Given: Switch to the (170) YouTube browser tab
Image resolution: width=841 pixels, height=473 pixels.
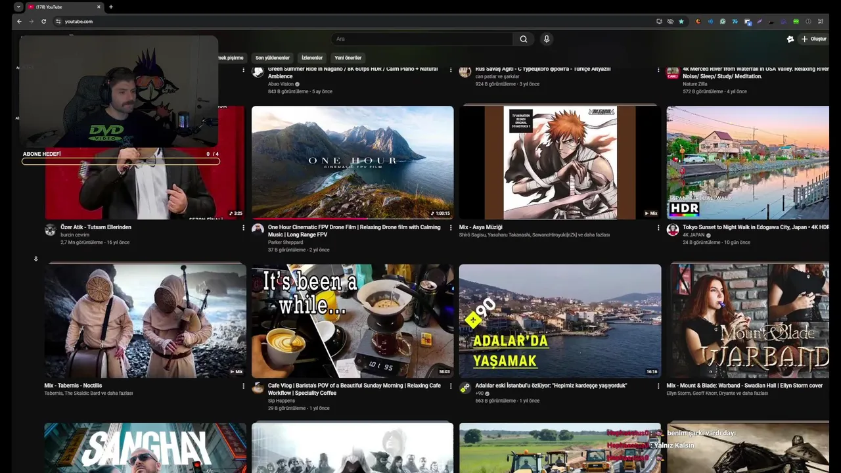Looking at the screenshot, I should click(x=63, y=7).
